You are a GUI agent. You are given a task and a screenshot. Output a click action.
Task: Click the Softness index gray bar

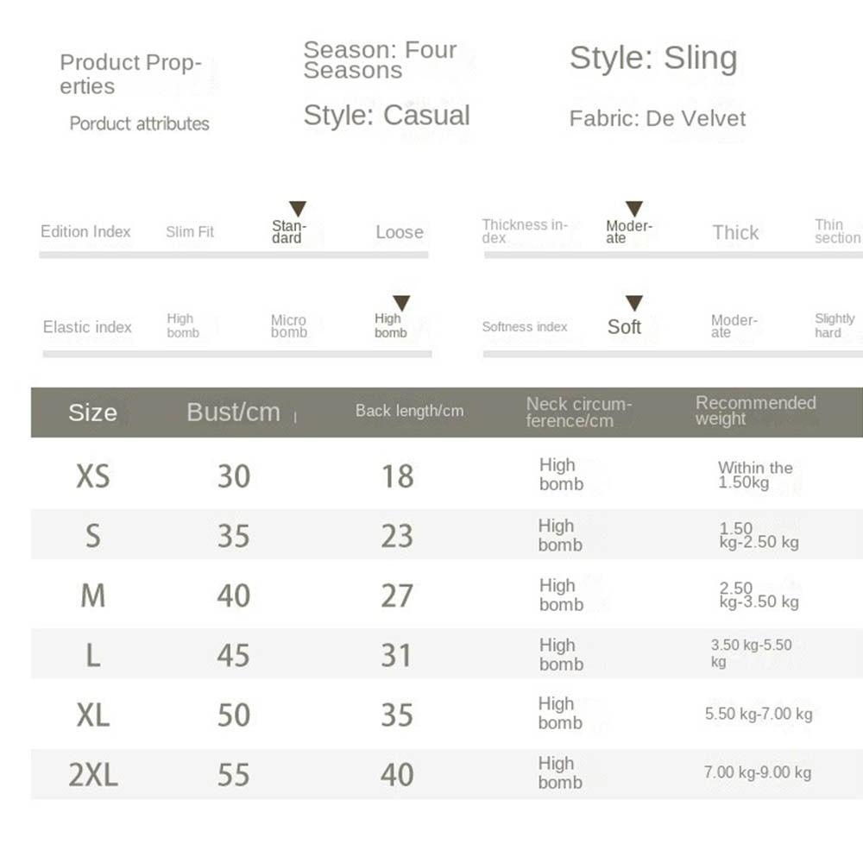coord(673,354)
